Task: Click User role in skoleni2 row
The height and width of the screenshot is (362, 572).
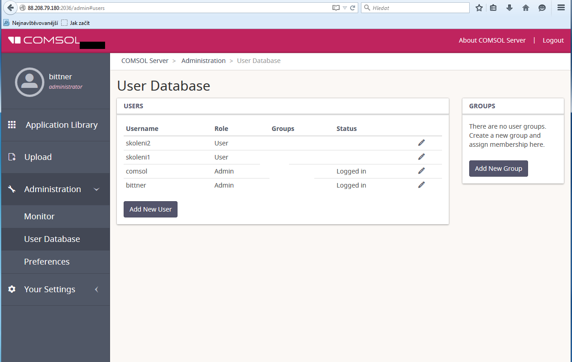Action: point(221,143)
